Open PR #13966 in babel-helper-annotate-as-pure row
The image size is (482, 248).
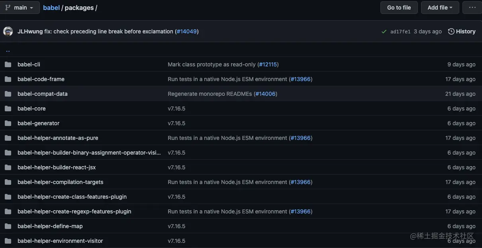pyautogui.click(x=300, y=138)
